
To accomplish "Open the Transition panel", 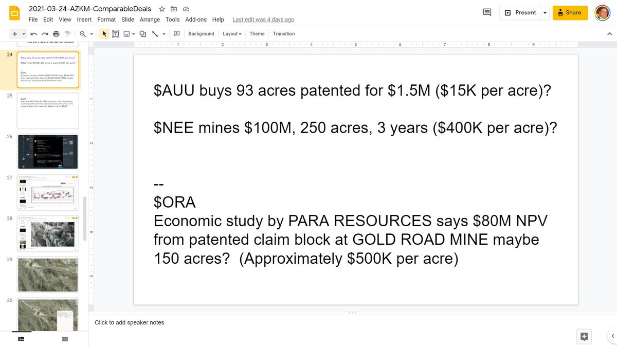I will (x=284, y=34).
